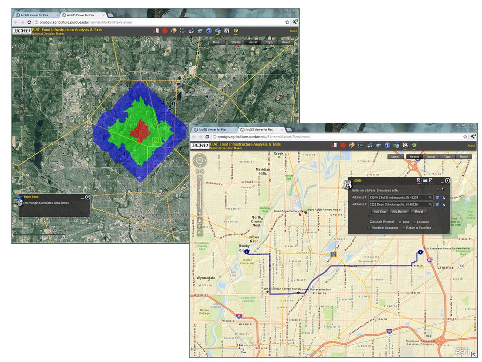
Task: Click the layers stack icon in front toolbar
Action: (x=379, y=145)
